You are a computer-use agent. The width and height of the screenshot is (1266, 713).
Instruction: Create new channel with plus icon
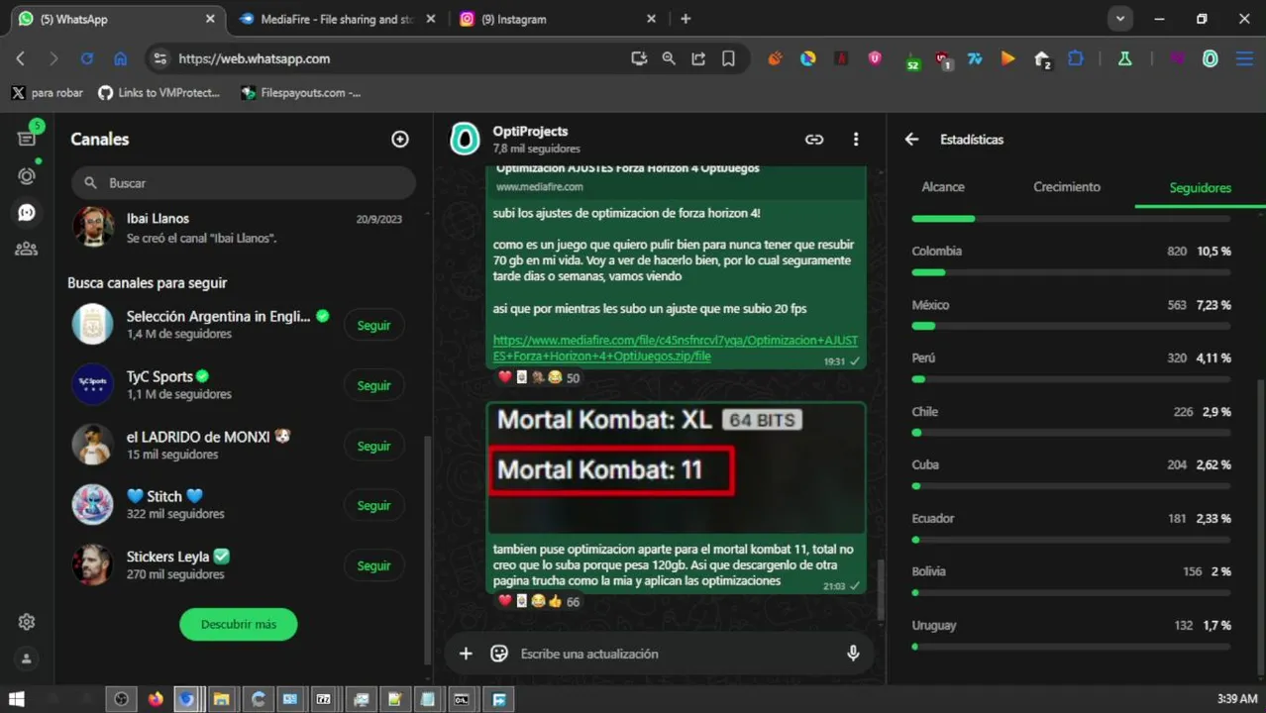pyautogui.click(x=400, y=140)
